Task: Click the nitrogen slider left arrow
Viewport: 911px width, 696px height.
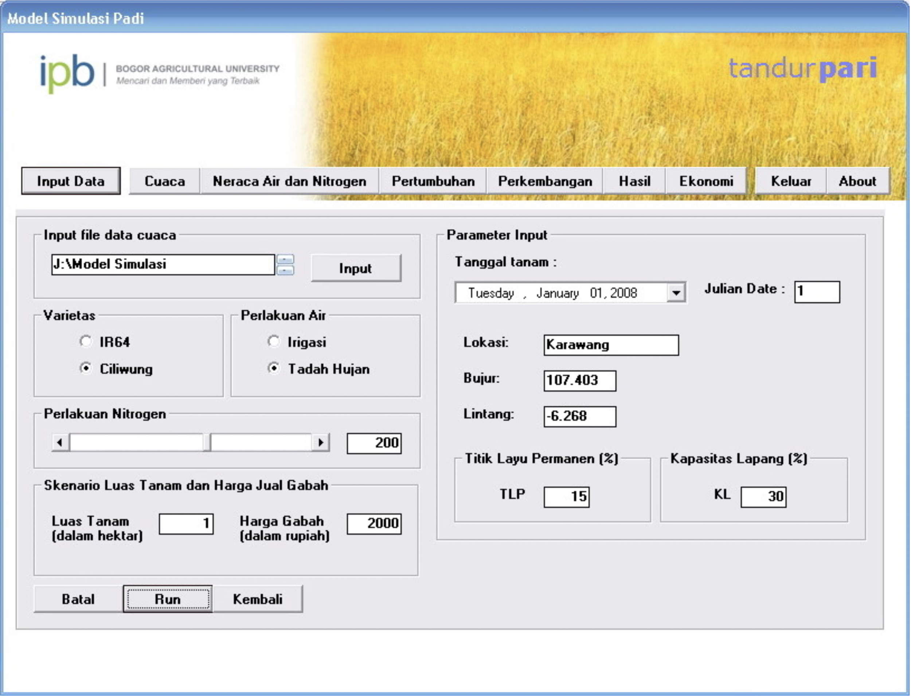Action: (x=60, y=442)
